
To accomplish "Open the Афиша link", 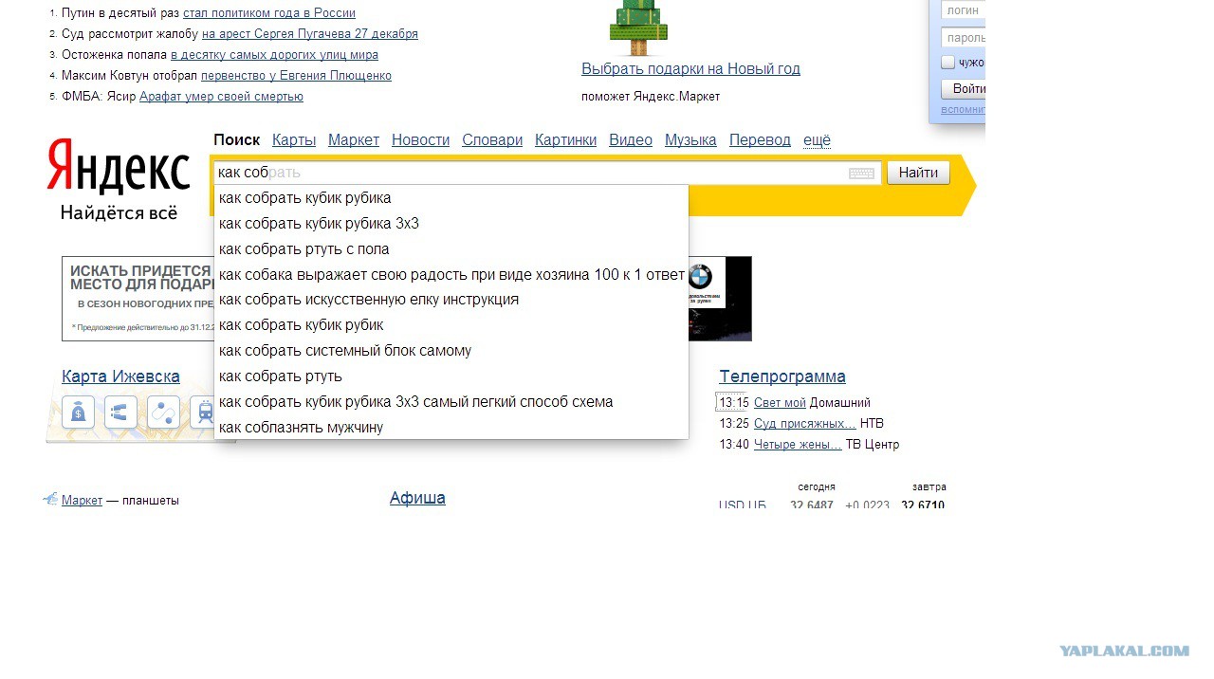I will pyautogui.click(x=417, y=498).
